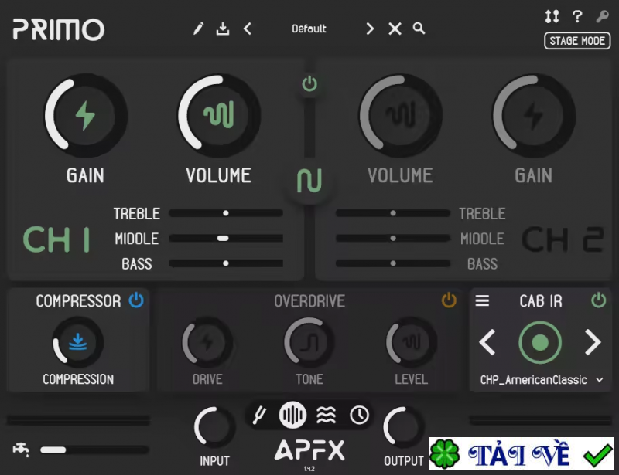
Task: Select next cabinet IR arrow
Action: coord(593,343)
